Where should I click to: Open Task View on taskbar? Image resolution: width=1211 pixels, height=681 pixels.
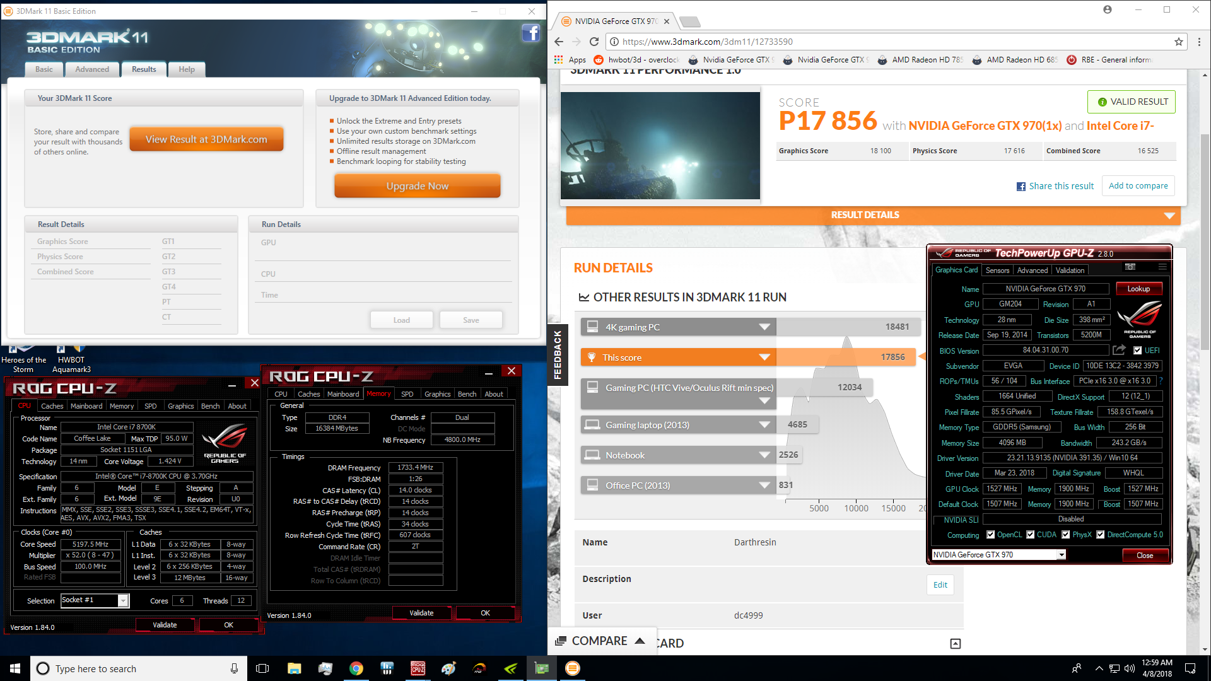point(262,668)
